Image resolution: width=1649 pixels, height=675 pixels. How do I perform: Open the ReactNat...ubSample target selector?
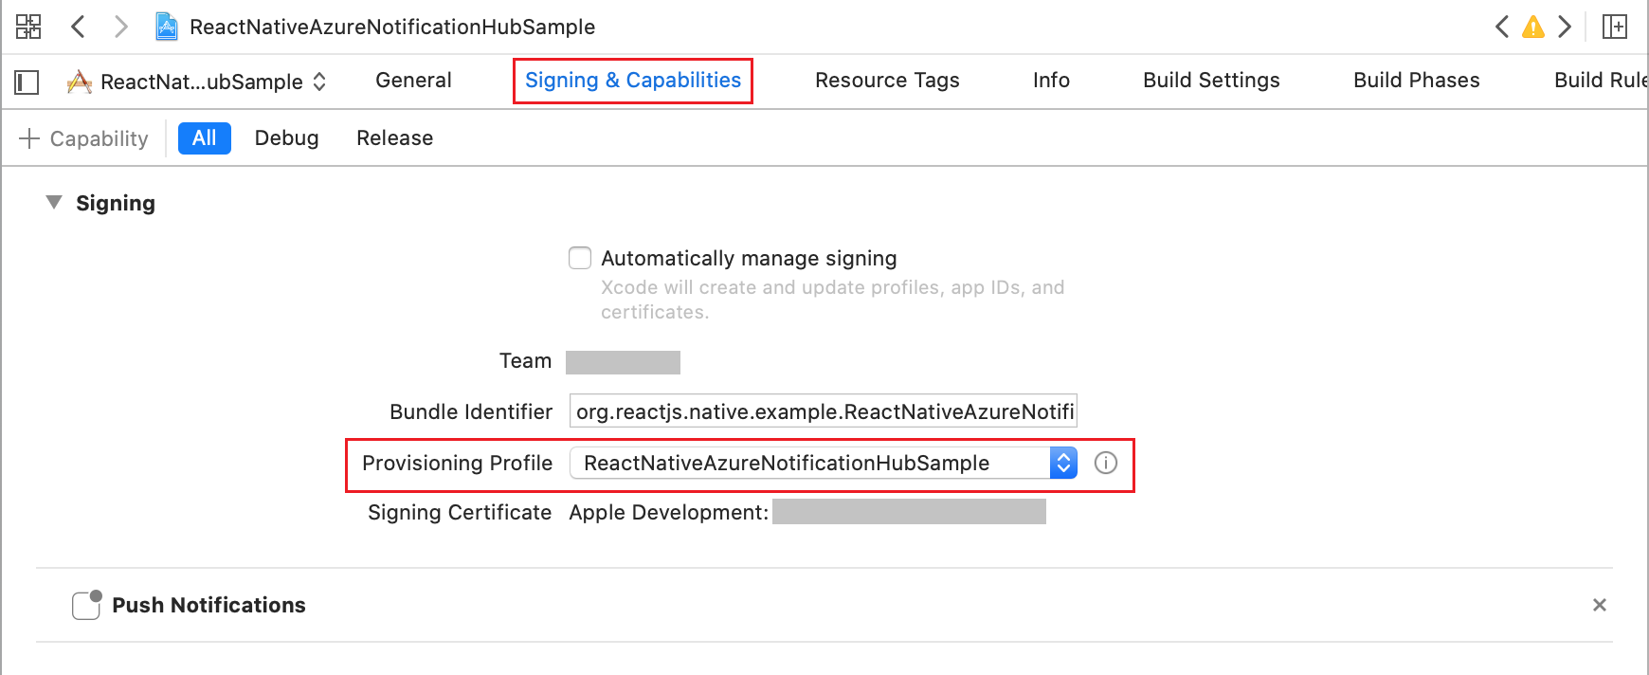coord(197,82)
